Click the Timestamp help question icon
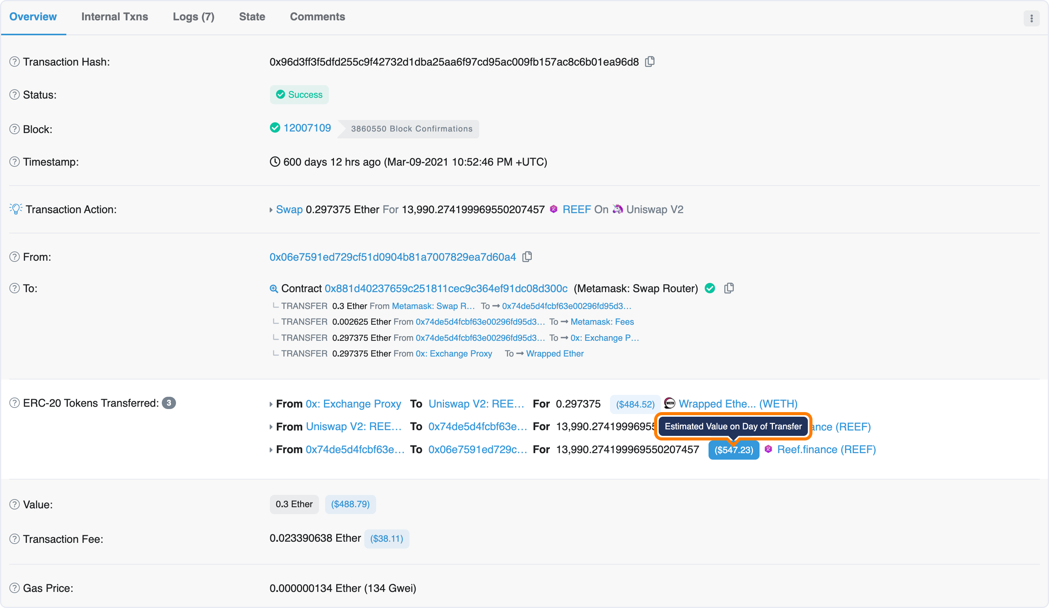Image resolution: width=1049 pixels, height=608 pixels. tap(15, 161)
